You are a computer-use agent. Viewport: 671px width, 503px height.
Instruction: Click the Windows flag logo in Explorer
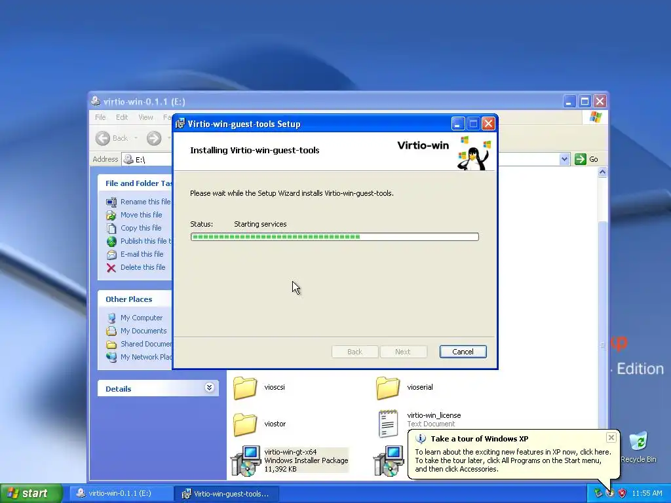click(x=595, y=117)
